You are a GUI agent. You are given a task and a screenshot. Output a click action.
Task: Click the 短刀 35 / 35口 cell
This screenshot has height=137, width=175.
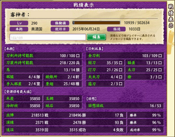(x=105, y=63)
